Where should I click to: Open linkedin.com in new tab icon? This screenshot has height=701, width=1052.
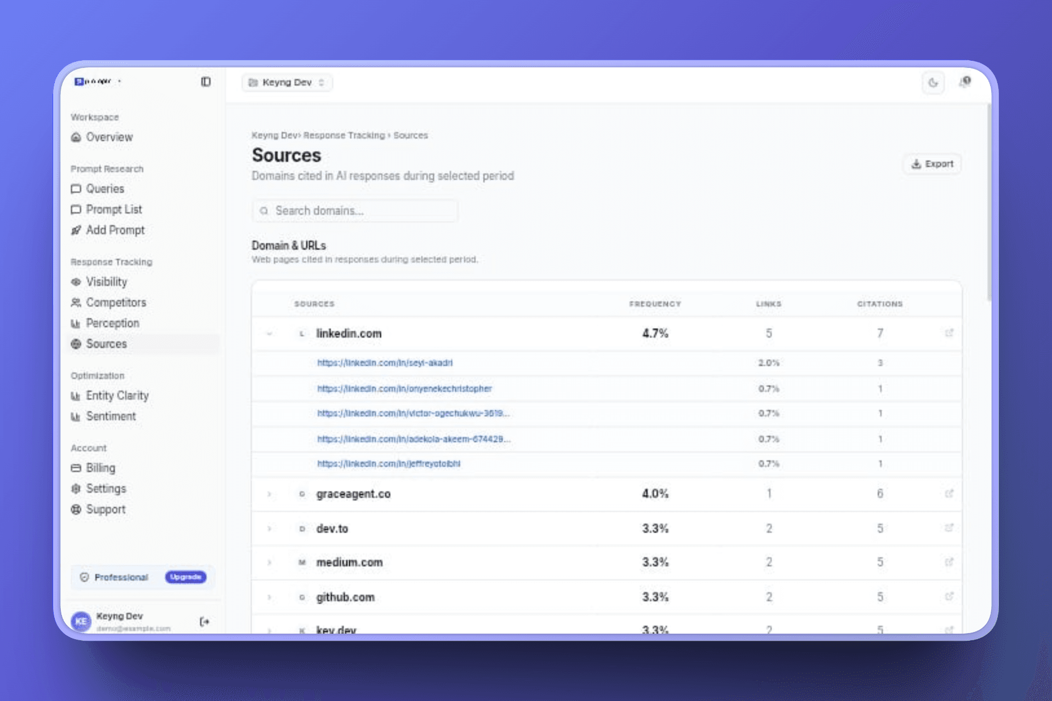coord(949,333)
